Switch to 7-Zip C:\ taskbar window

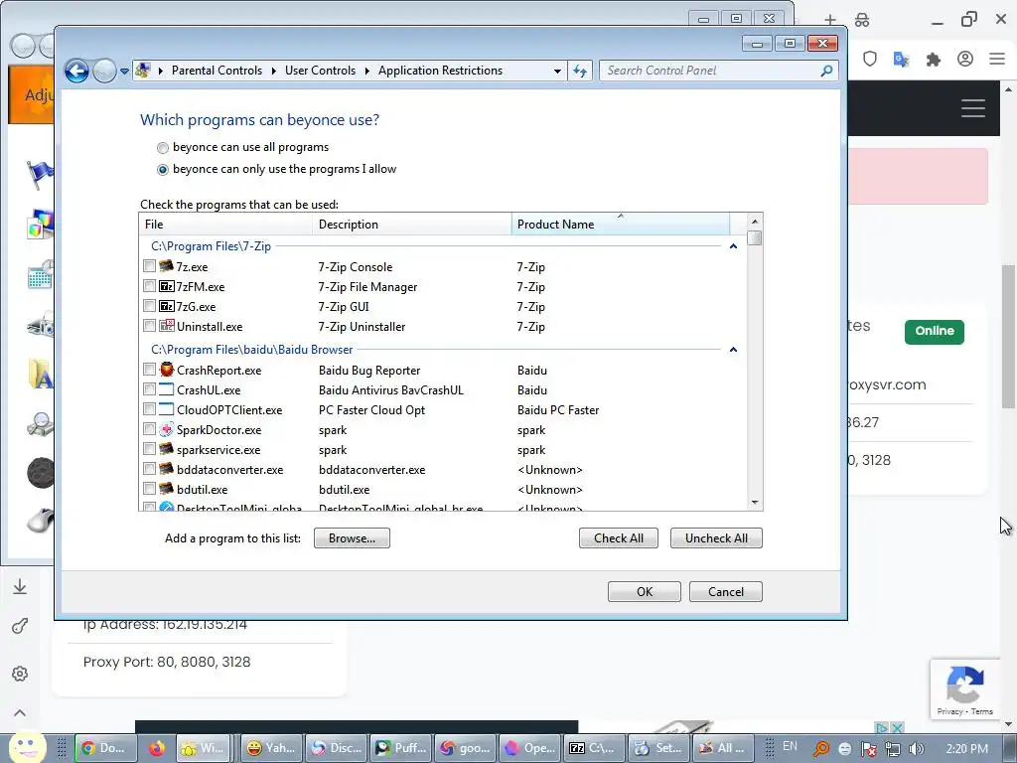(594, 748)
